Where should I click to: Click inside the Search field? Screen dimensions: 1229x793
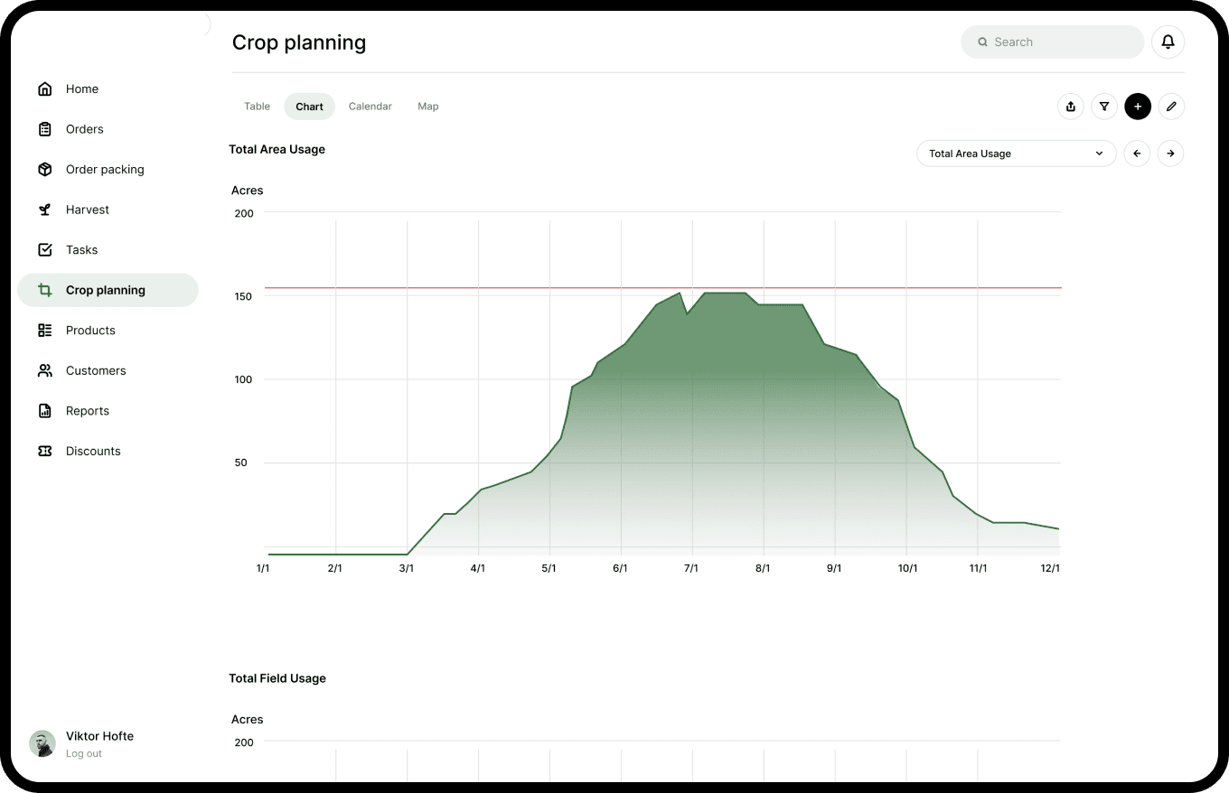[1052, 42]
